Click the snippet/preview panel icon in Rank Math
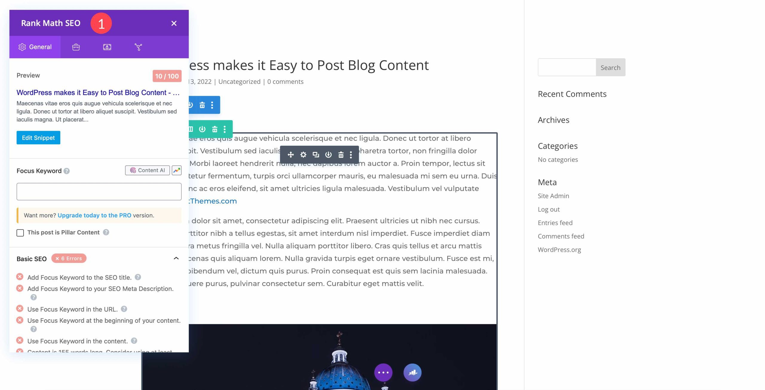The width and height of the screenshot is (765, 390). (106, 47)
